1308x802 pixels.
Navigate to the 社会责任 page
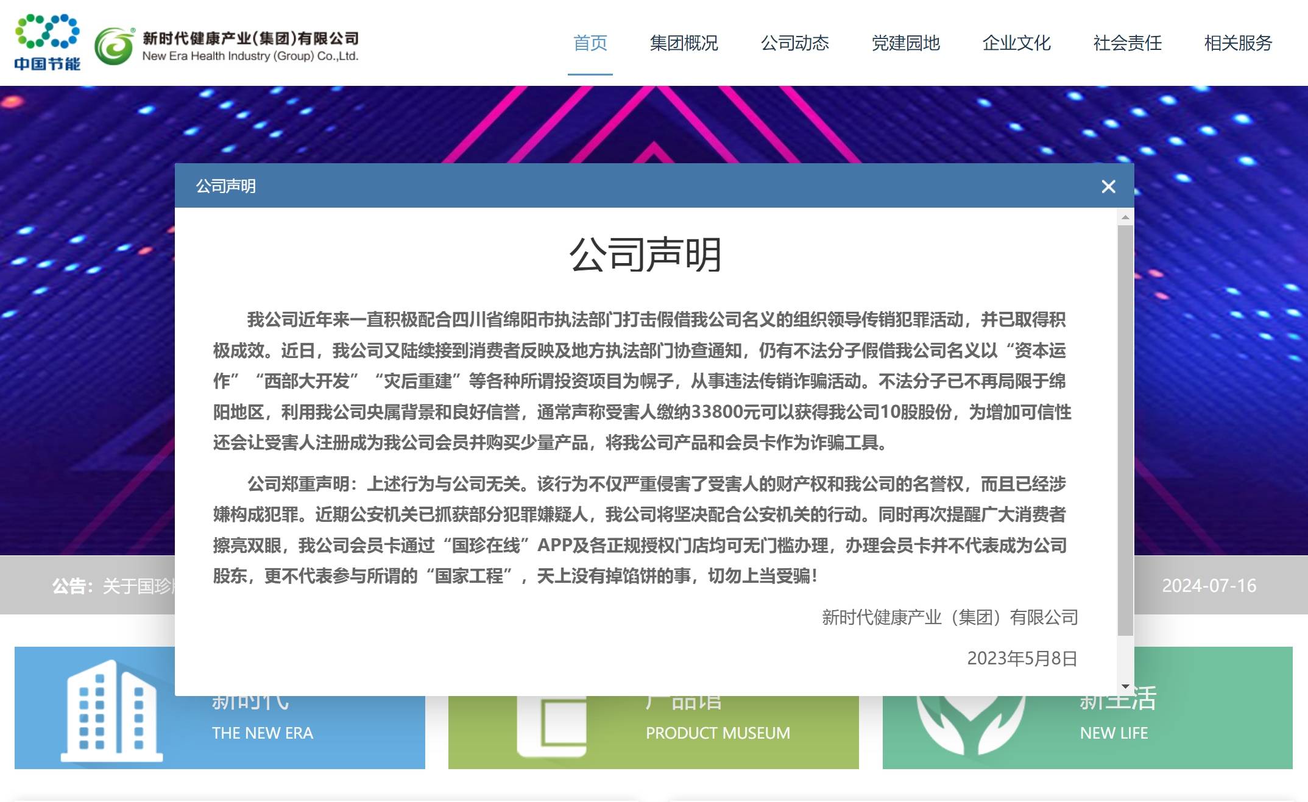(x=1127, y=43)
